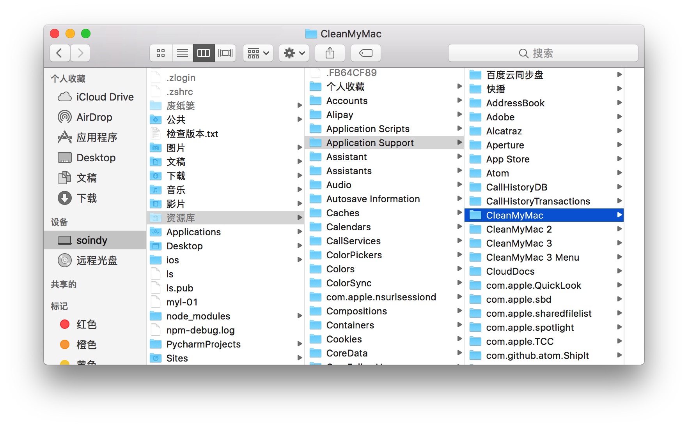Switch to list view
Image resolution: width=688 pixels, height=427 pixels.
point(183,53)
